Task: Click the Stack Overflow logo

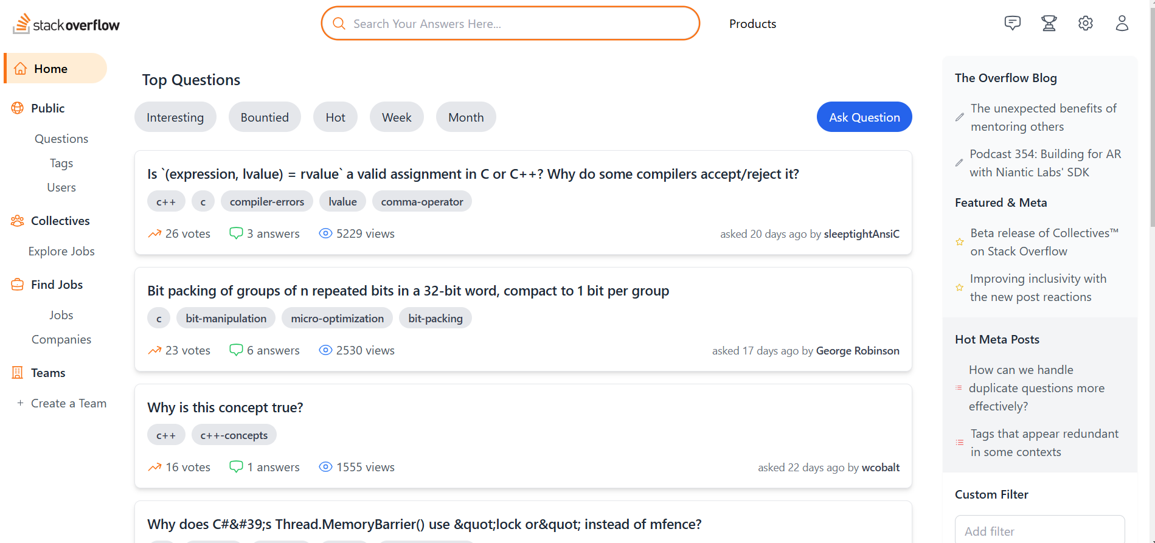Action: click(x=66, y=24)
